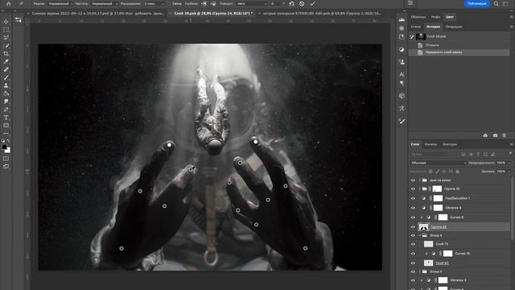Select the Rectangular Marquee tool

[6, 30]
